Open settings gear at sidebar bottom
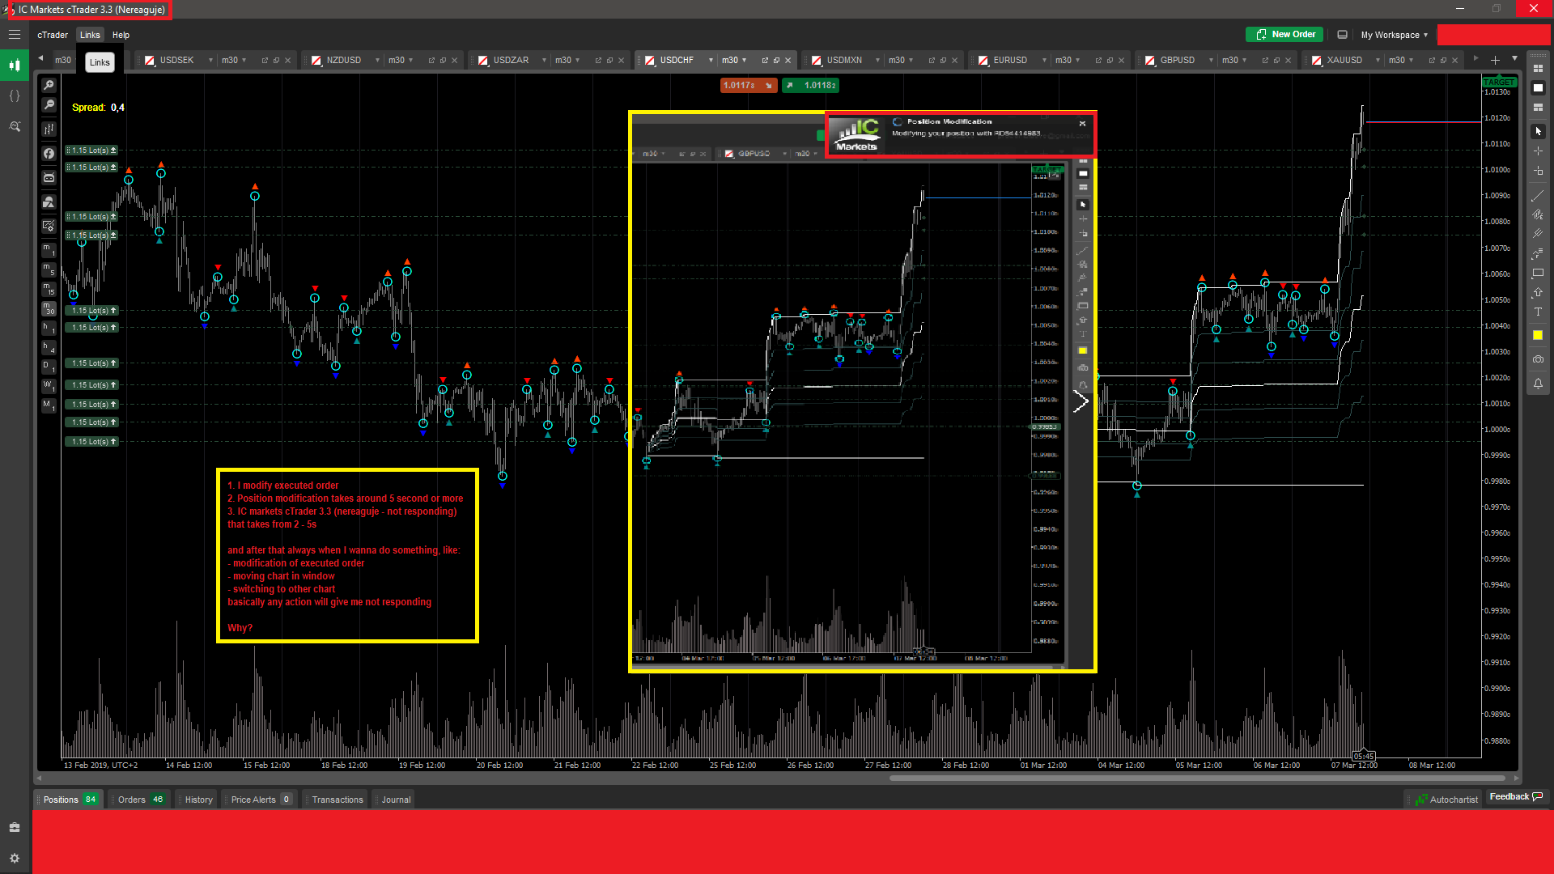Image resolution: width=1554 pixels, height=874 pixels. [x=15, y=859]
